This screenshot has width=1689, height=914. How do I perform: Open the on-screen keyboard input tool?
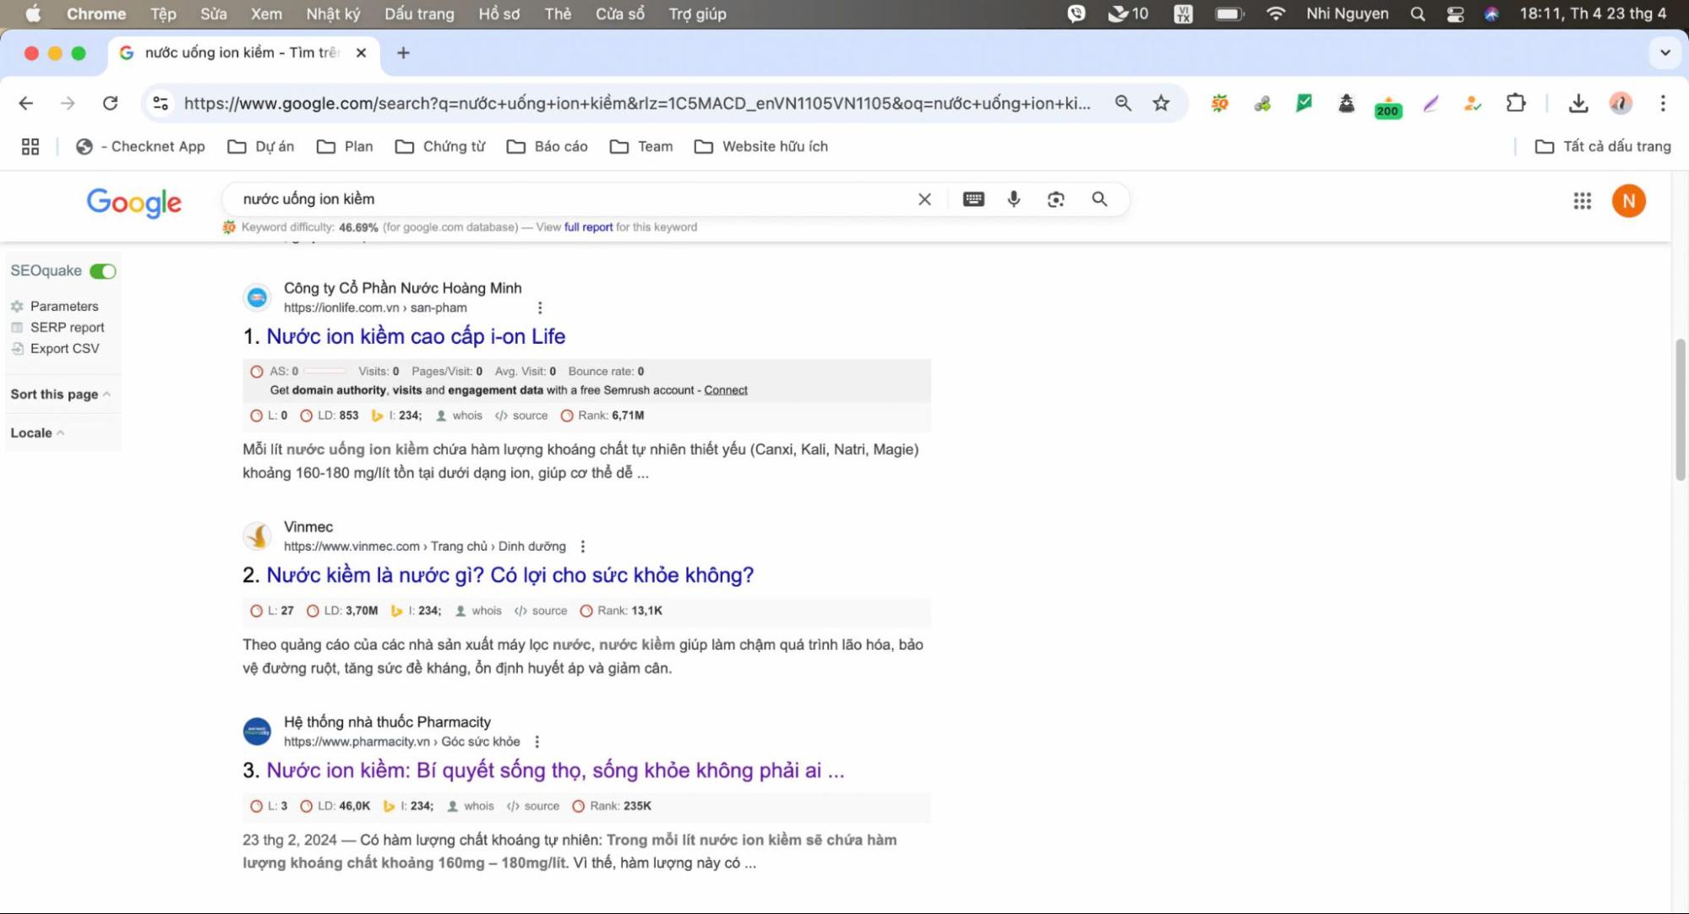973,199
